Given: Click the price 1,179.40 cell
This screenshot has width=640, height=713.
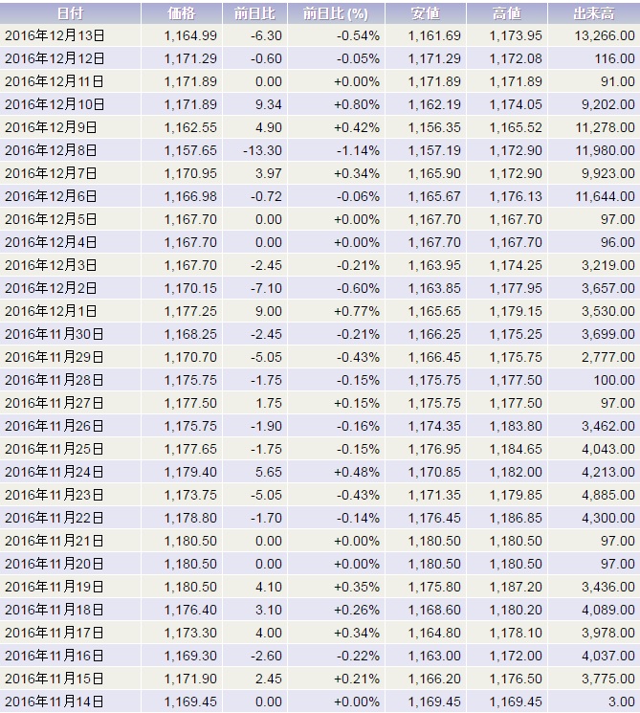Looking at the screenshot, I should click(190, 472).
